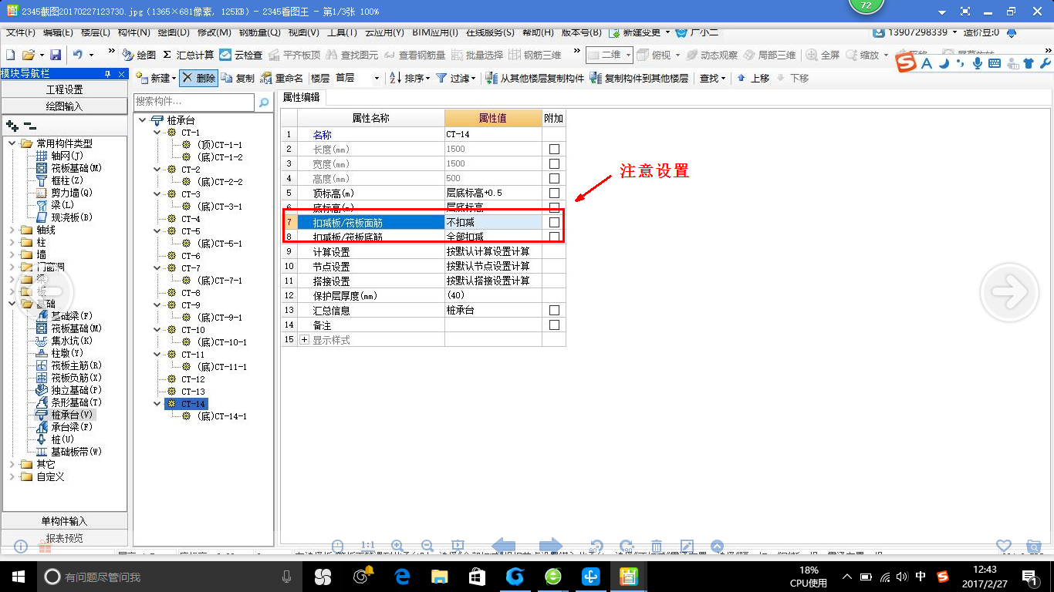Select the 属性编辑 tab
The height and width of the screenshot is (592, 1054).
pos(301,97)
